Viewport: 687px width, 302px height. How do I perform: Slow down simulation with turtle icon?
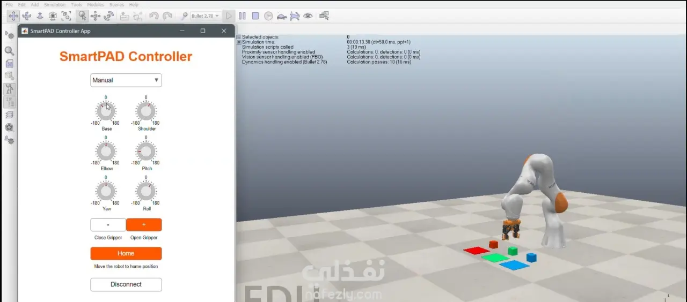[282, 16]
